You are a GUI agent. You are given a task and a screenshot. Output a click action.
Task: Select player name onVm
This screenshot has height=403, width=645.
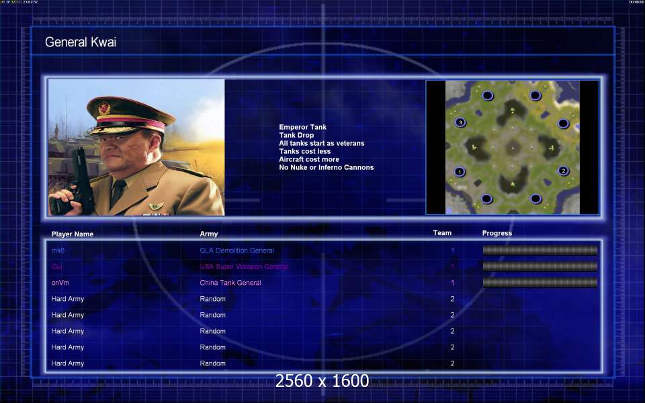(60, 283)
